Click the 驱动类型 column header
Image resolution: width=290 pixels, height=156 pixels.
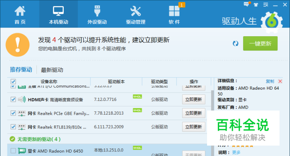(159, 81)
